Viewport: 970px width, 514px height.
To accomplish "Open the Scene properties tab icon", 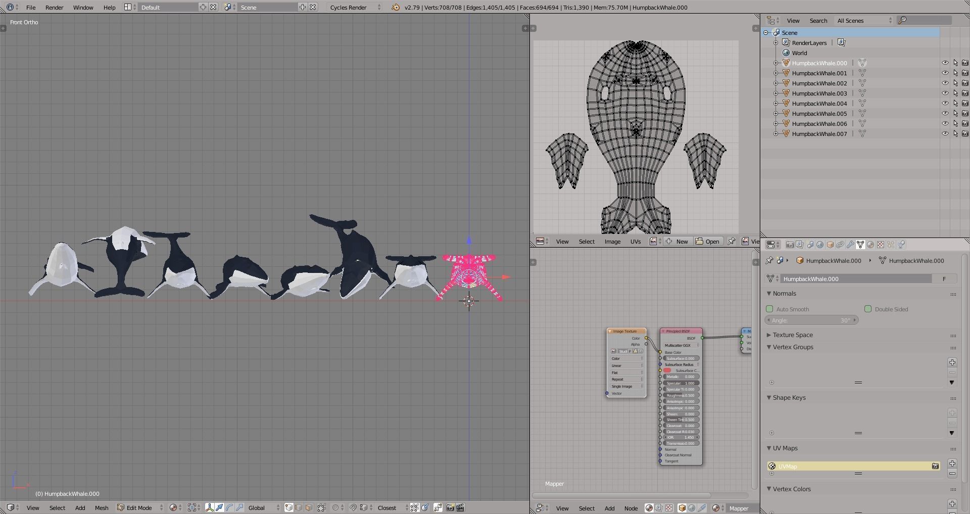I will [x=810, y=245].
